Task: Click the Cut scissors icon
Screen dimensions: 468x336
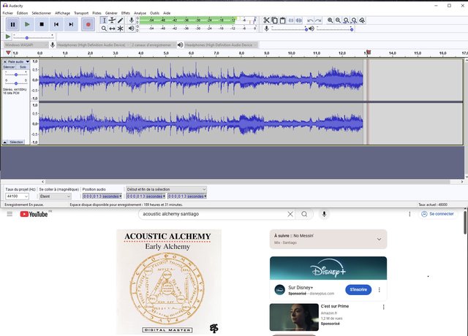Action: pyautogui.click(x=266, y=20)
